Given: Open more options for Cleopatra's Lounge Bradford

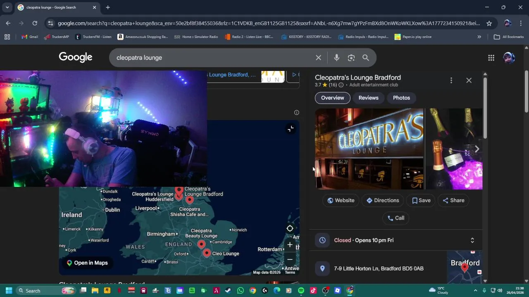Looking at the screenshot, I should click(451, 80).
